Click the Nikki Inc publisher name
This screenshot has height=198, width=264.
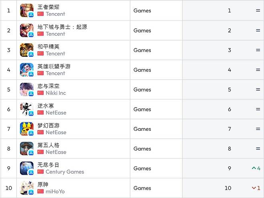(56, 93)
